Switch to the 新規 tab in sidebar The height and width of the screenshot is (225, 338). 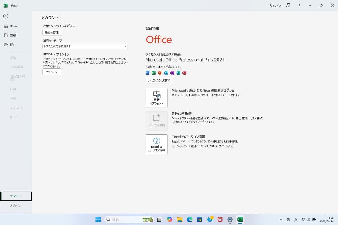tap(13, 35)
